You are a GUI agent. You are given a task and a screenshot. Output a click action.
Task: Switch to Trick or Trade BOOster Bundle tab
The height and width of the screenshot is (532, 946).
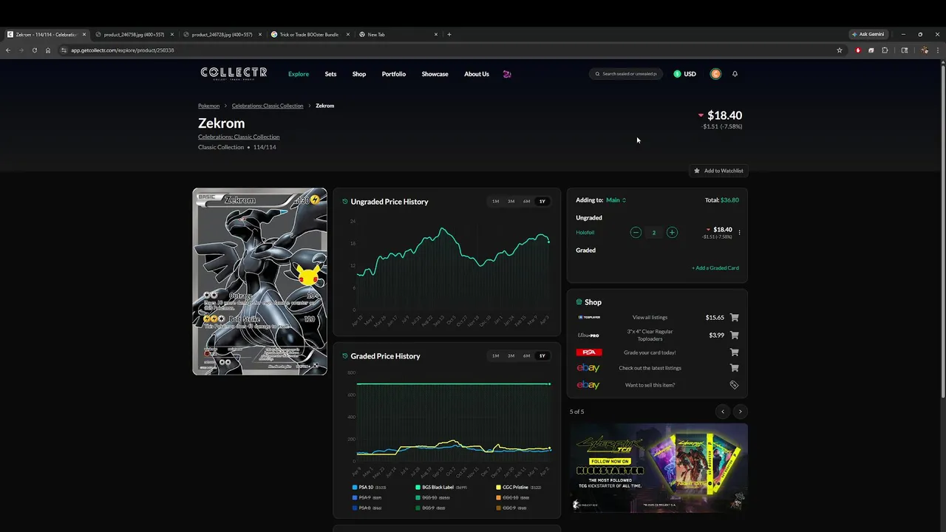point(309,35)
